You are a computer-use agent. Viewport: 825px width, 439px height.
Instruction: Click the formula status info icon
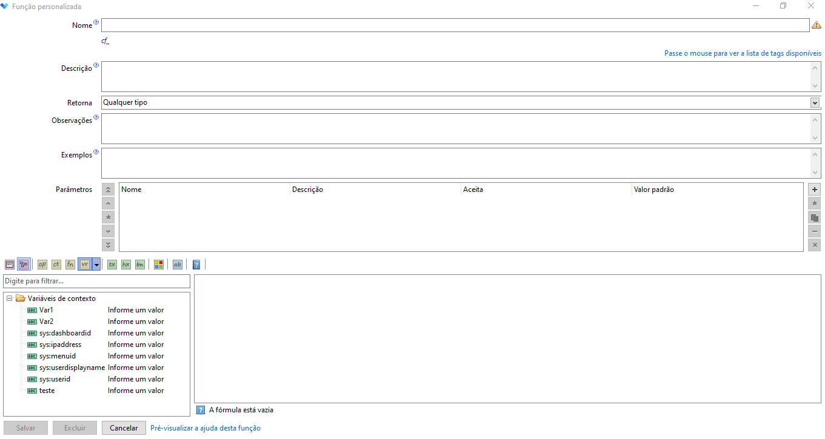point(201,410)
